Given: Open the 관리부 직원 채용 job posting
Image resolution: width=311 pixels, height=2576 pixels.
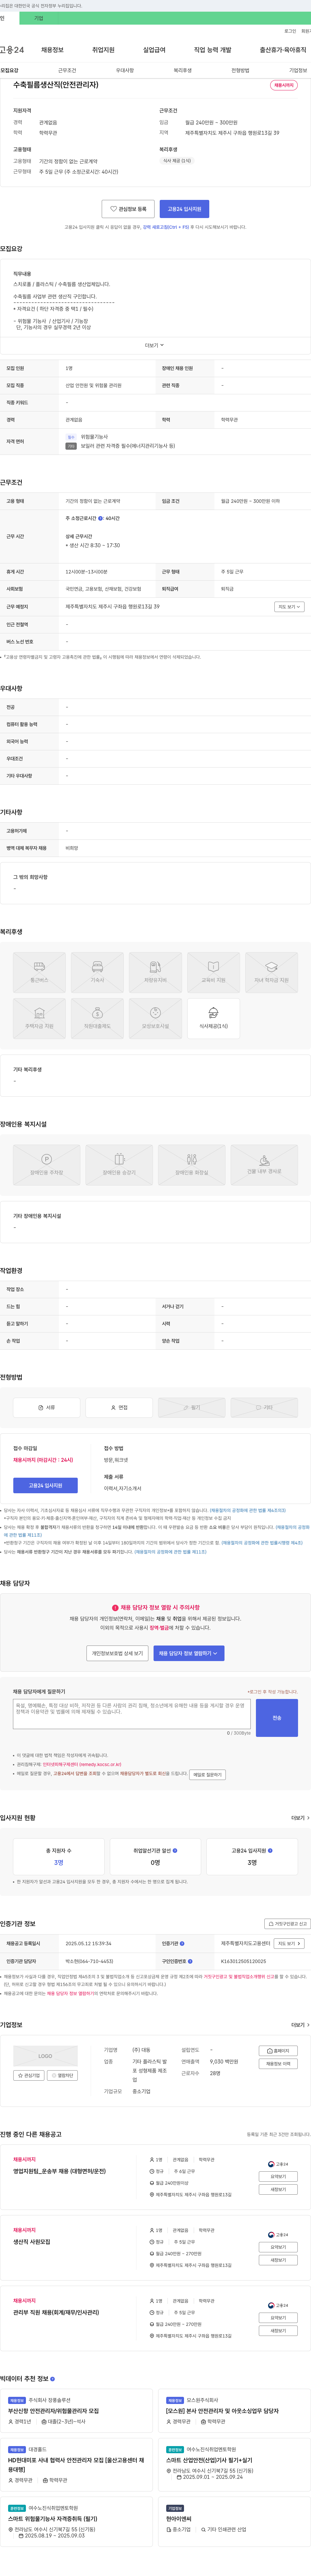Looking at the screenshot, I should coord(56,2312).
